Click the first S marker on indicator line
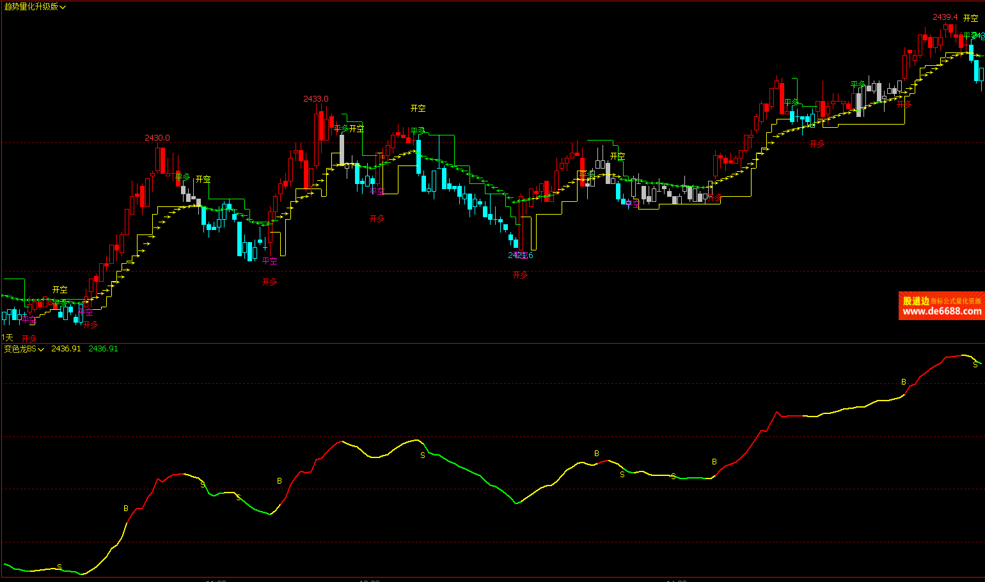The height and width of the screenshot is (582, 985). pyautogui.click(x=59, y=567)
